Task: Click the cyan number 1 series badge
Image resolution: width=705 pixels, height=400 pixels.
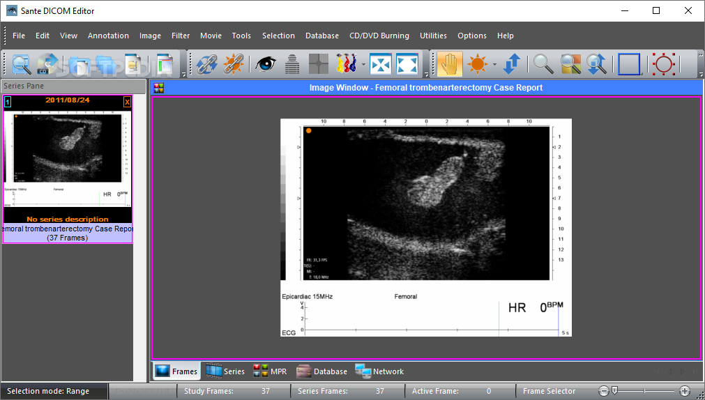Action: (x=8, y=102)
